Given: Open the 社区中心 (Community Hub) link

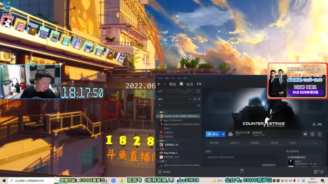Looking at the screenshot, I should [234, 143].
